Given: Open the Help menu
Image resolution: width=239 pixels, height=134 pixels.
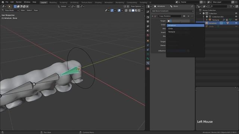Looking at the screenshot, I should [34, 2].
